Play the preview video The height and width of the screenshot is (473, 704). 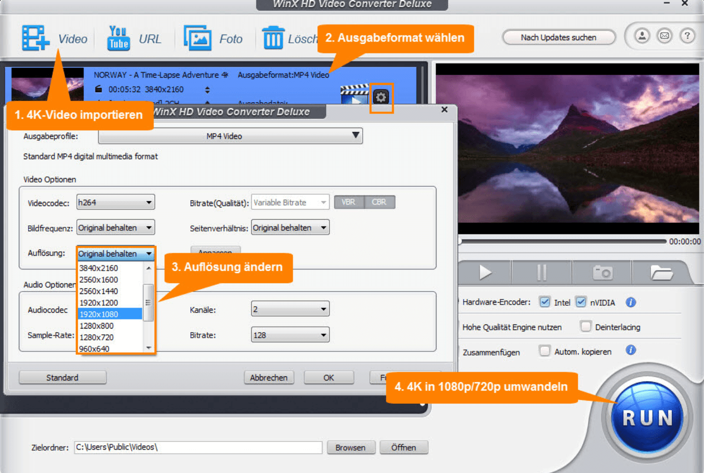click(x=485, y=273)
